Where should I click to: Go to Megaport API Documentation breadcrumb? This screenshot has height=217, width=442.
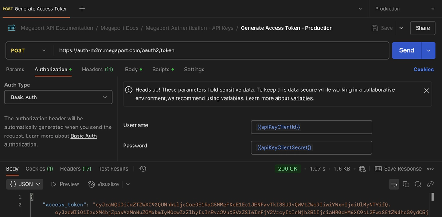(x=57, y=28)
